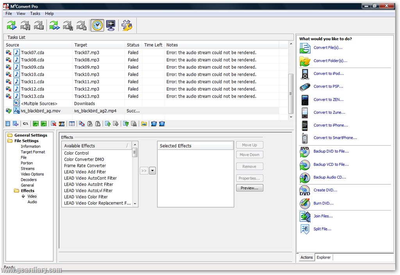Start conversion with the green play-arrow icon
Viewport: 400px width, 275px height.
(x=12, y=25)
